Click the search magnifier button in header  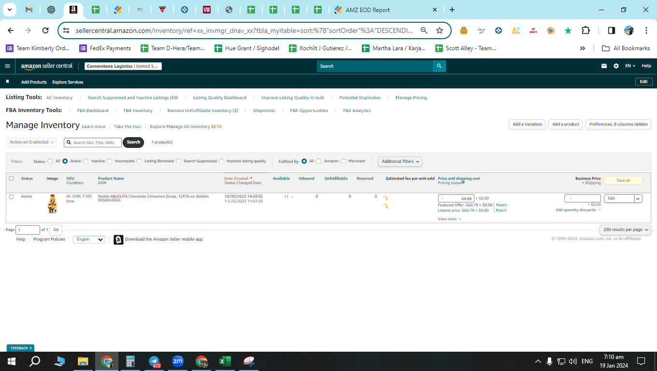point(439,66)
